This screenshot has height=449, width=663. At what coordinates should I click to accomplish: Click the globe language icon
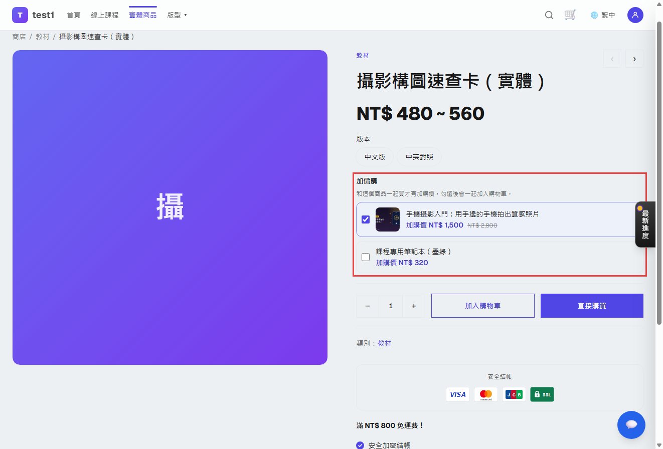coord(594,15)
